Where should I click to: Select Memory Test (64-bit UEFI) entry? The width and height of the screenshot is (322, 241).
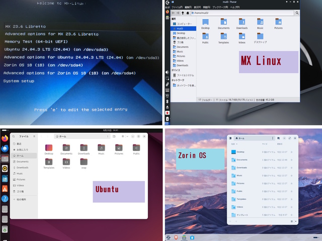click(x=36, y=42)
